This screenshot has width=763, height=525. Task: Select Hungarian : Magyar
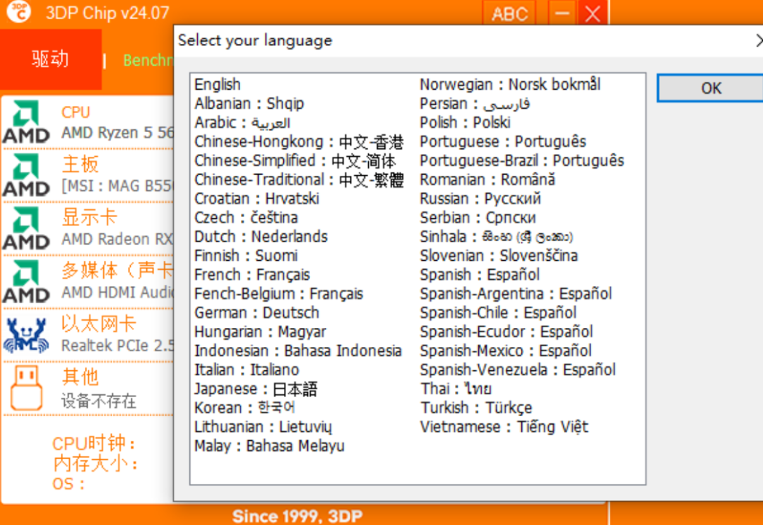260,331
